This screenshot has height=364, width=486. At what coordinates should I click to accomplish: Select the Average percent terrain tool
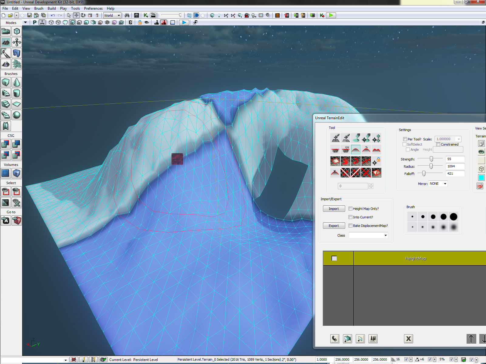click(x=366, y=150)
